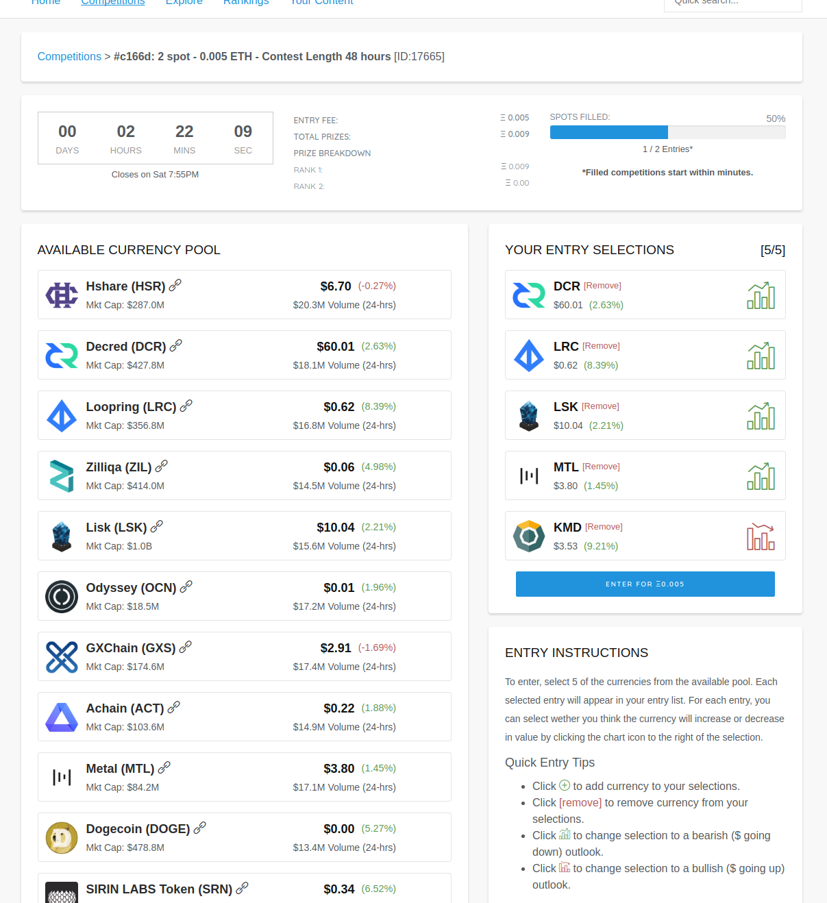The image size is (827, 903).
Task: Click the Odyssey (OCN) currency name
Action: pos(132,588)
